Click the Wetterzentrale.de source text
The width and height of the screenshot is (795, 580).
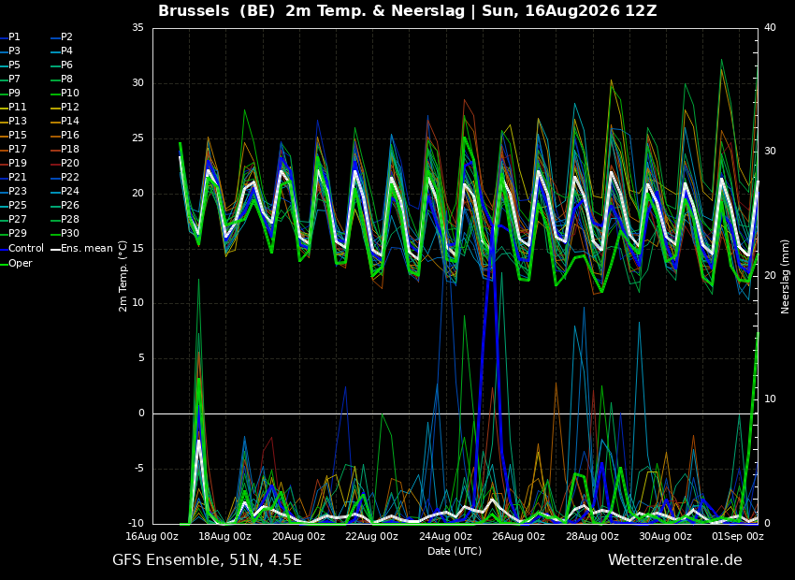pyautogui.click(x=675, y=560)
